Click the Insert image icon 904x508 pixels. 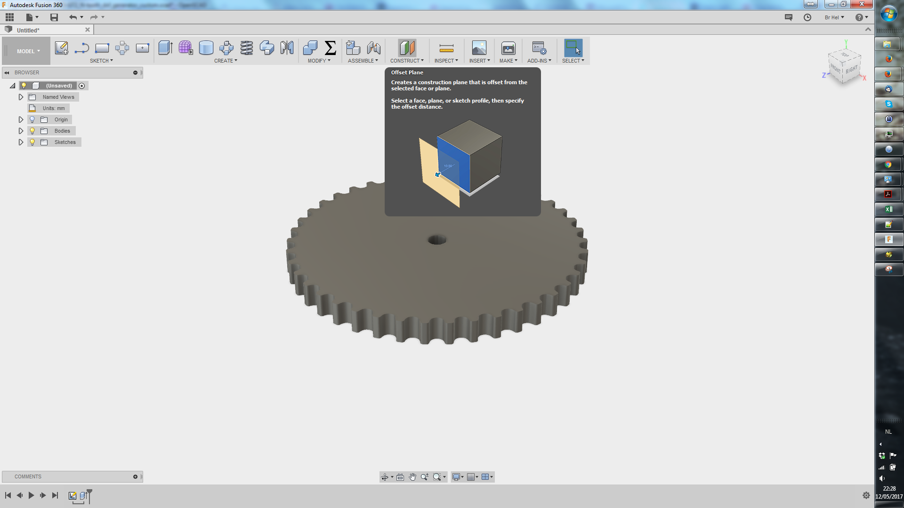[479, 48]
